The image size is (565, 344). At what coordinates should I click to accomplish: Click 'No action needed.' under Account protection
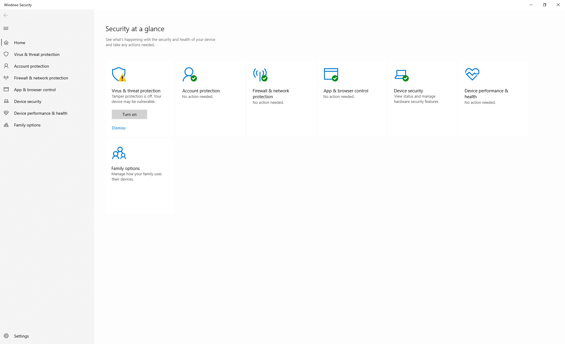(197, 97)
